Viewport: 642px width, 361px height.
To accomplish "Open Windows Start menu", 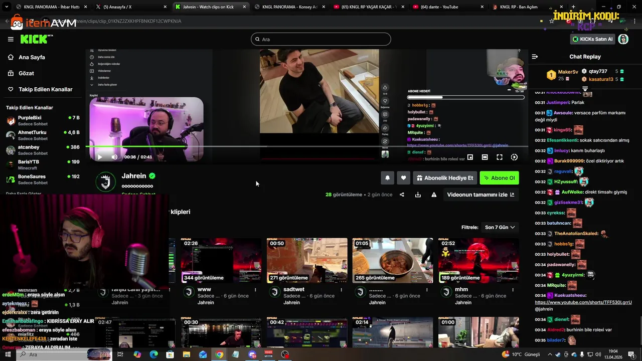I will 8,354.
